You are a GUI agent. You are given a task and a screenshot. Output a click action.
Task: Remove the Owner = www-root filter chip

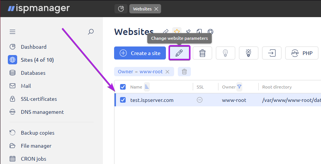click(x=167, y=72)
